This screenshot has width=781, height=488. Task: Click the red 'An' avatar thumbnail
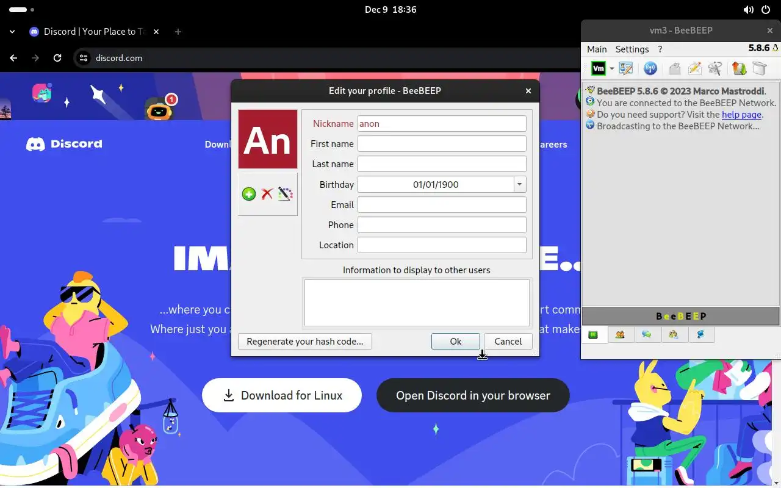tap(268, 139)
